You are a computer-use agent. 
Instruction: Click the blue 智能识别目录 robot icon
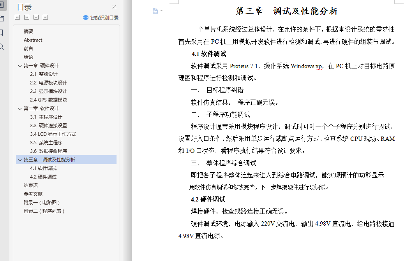click(x=86, y=18)
